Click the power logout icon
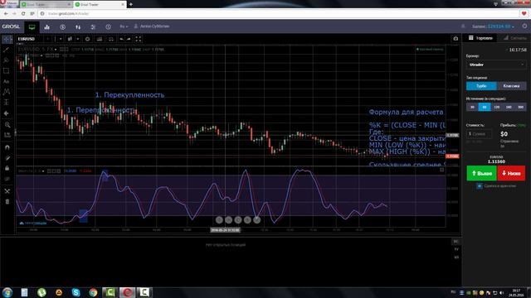 (524, 26)
